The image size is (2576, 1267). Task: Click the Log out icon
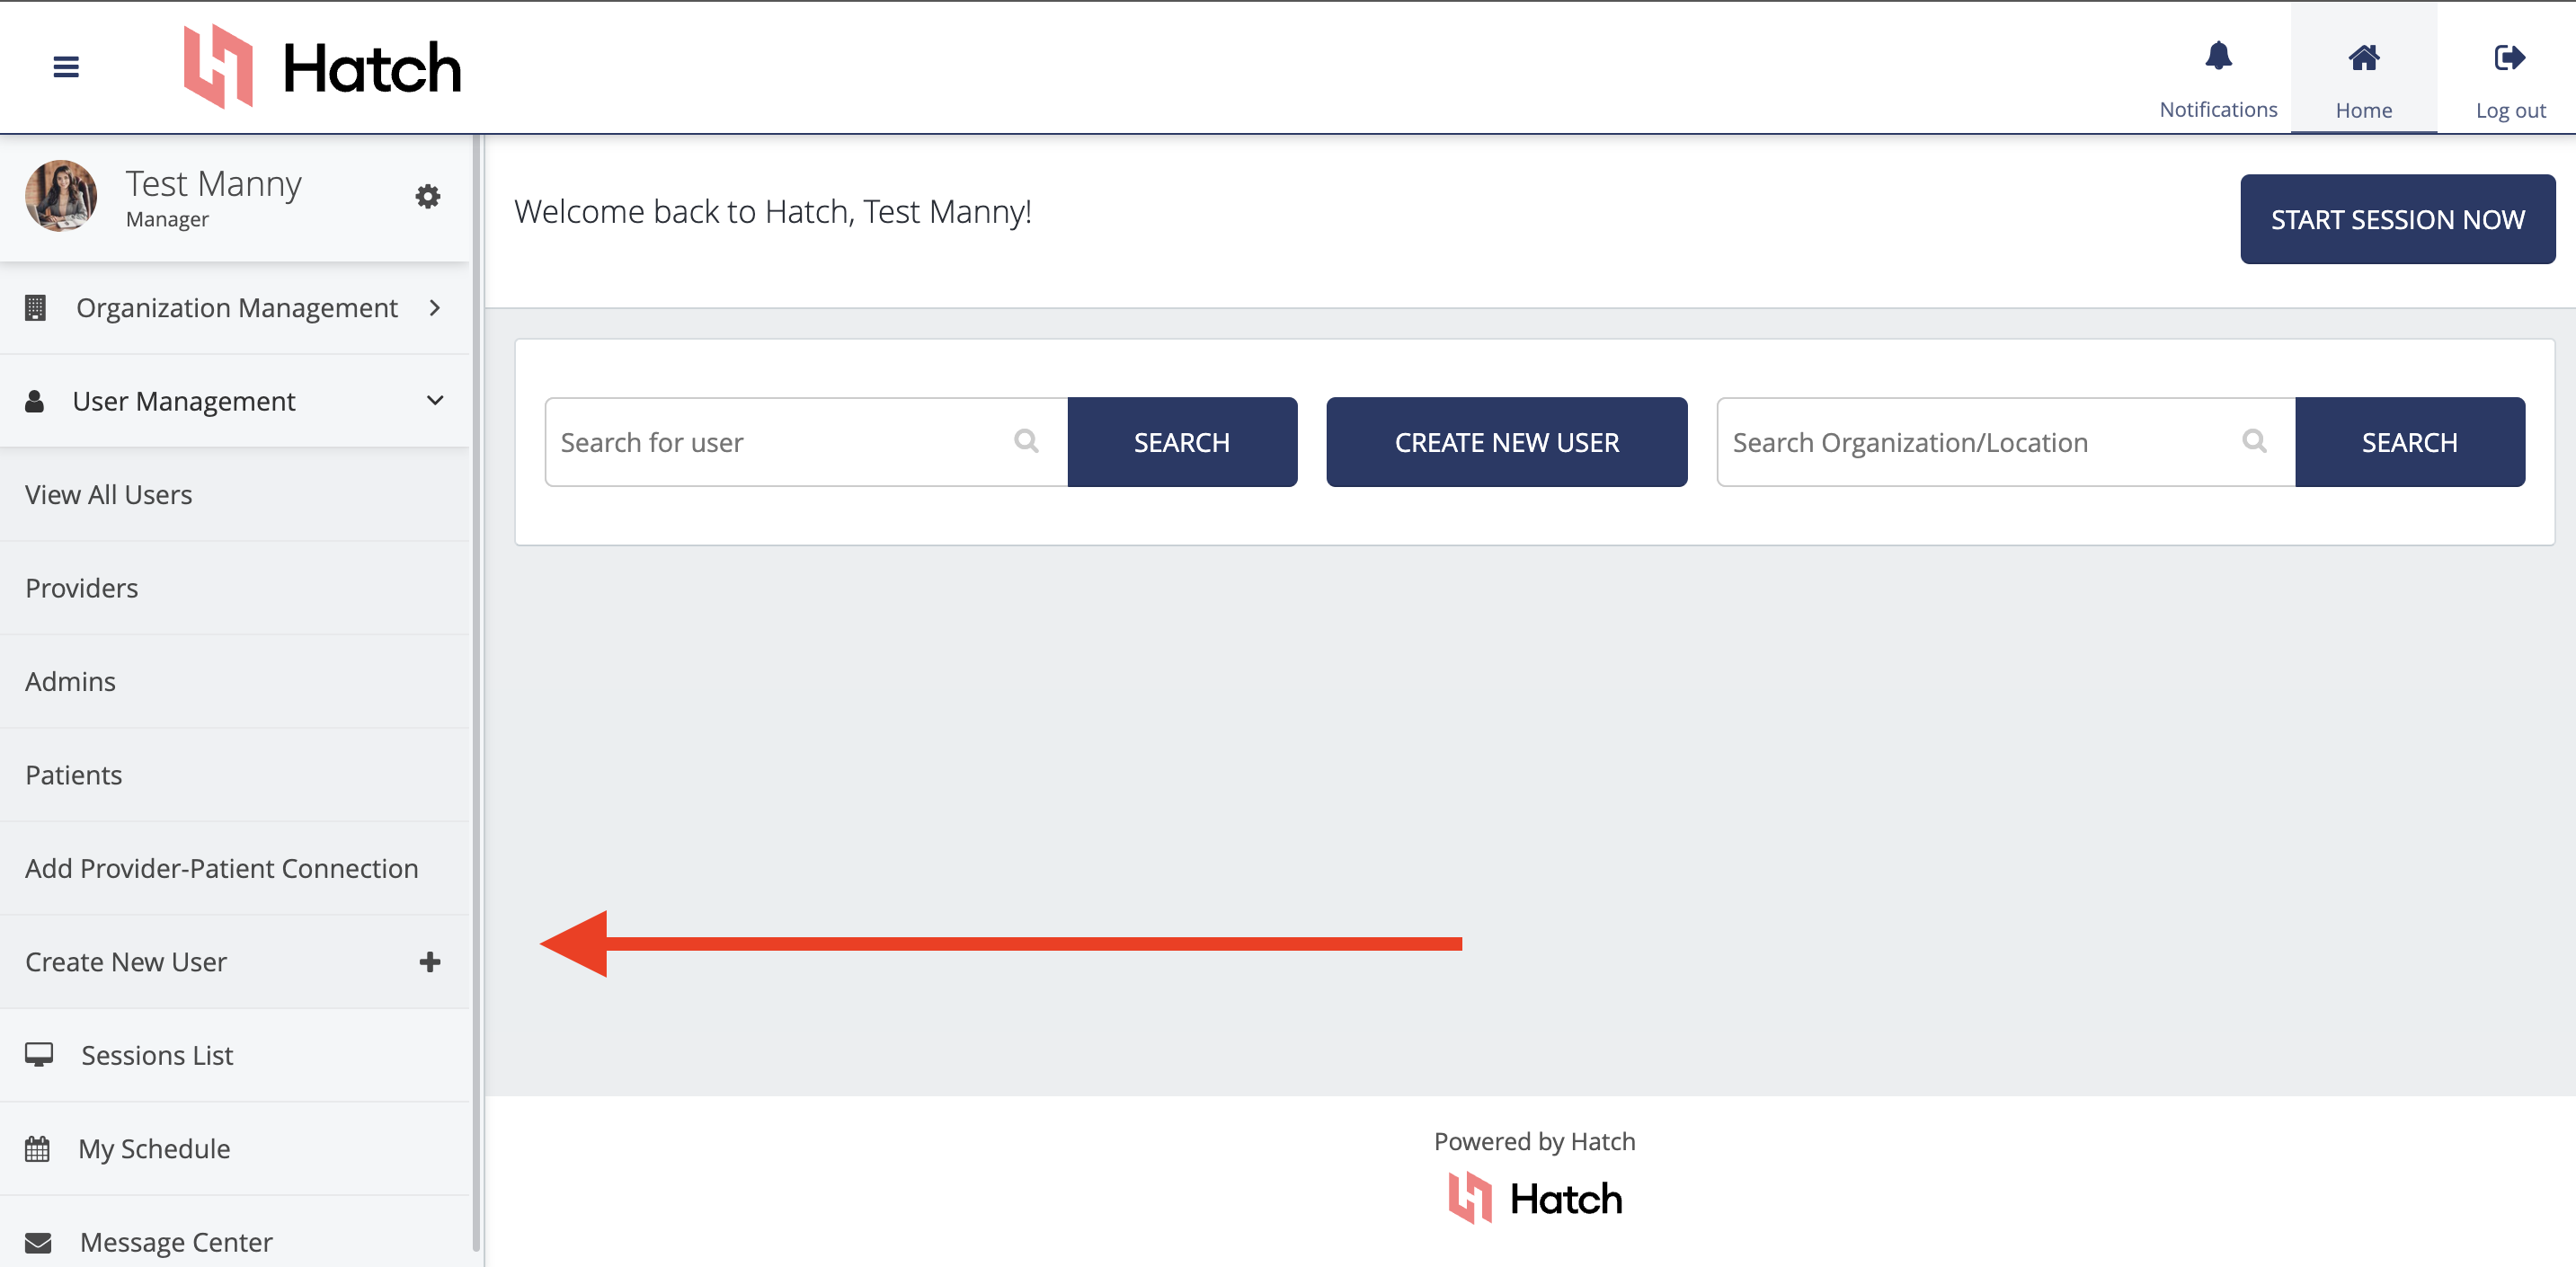[2509, 58]
